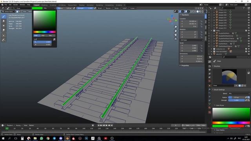251x141 pixels.
Task: Switch perspective/orthographic grid icon in viewport
Action: click(x=176, y=39)
